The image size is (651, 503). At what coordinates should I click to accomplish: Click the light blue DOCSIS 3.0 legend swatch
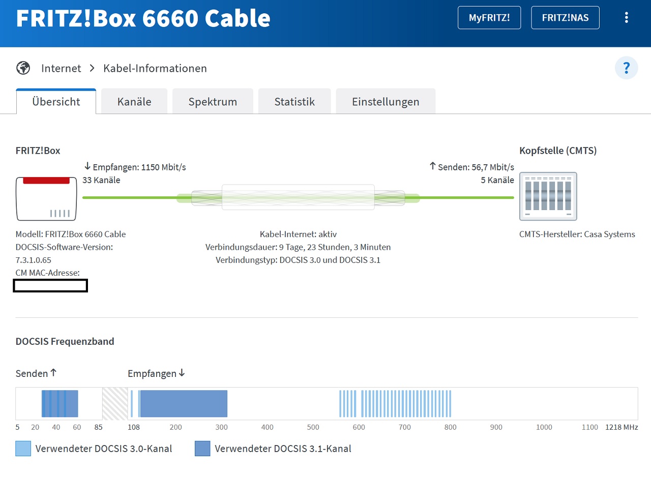coord(23,449)
